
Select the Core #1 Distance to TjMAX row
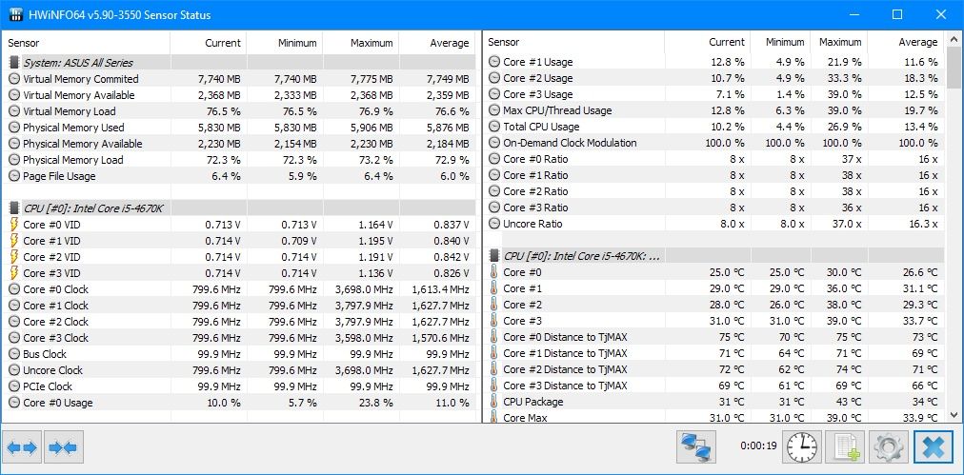[713, 353]
